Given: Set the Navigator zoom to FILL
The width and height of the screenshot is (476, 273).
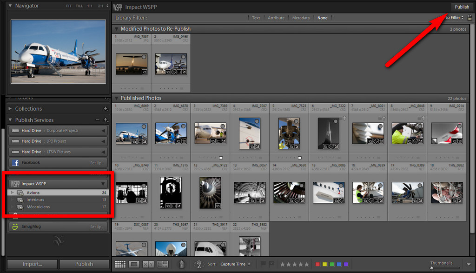Looking at the screenshot, I should [79, 6].
